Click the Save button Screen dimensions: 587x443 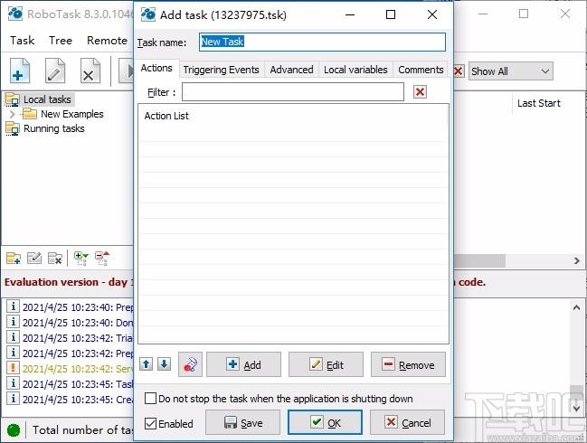[242, 423]
